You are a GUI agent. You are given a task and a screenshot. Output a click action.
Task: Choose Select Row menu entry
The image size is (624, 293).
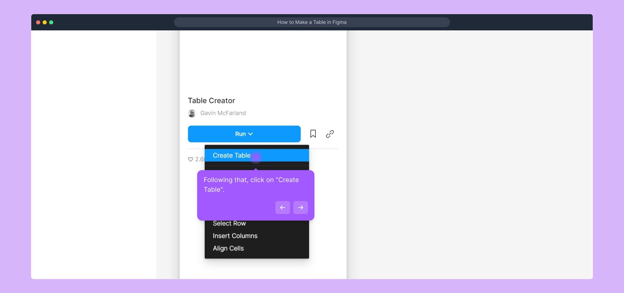point(229,223)
